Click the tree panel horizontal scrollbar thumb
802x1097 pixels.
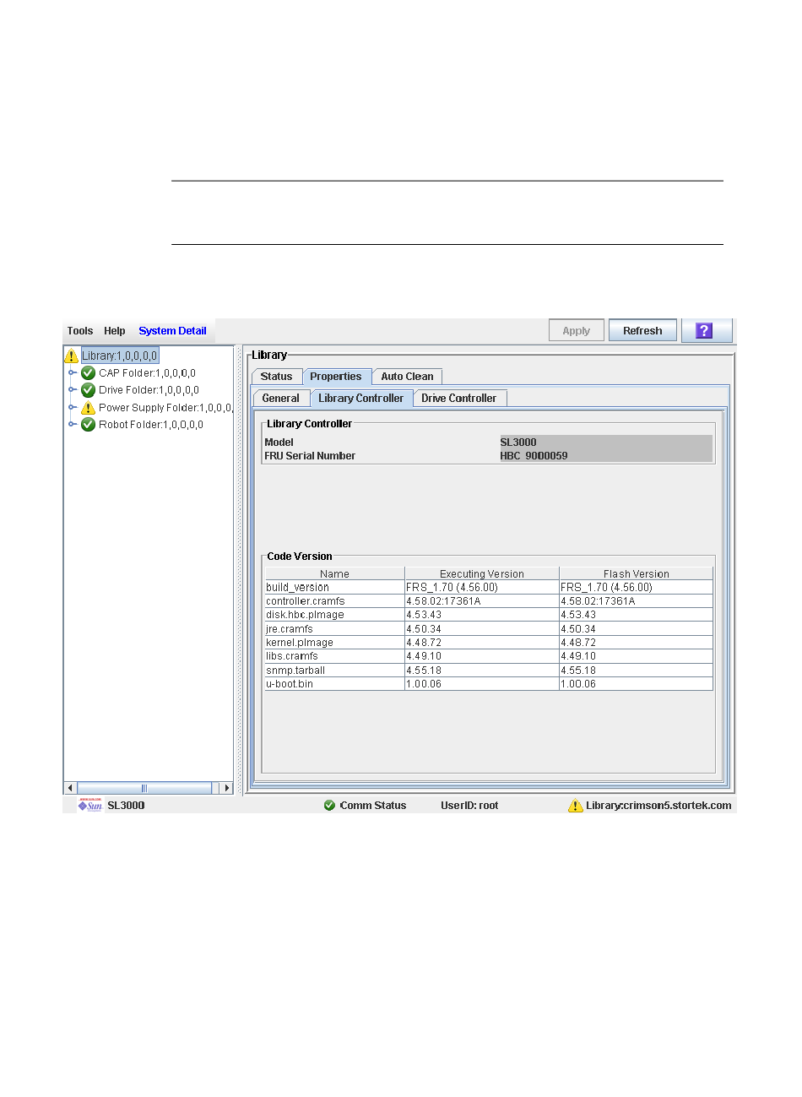[144, 788]
